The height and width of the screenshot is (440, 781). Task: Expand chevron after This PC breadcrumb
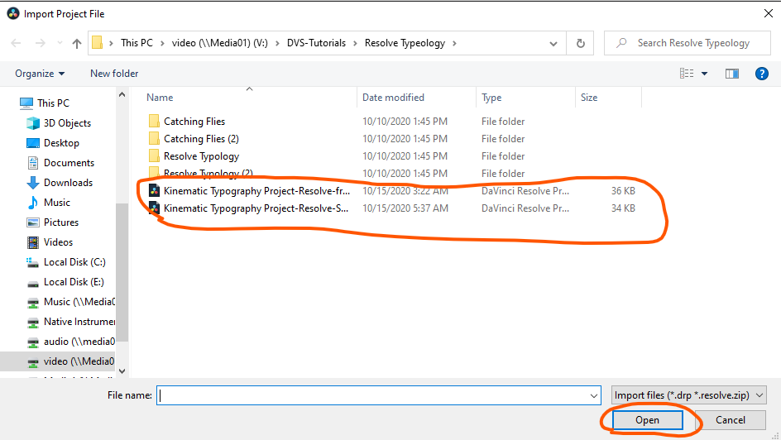click(x=162, y=43)
